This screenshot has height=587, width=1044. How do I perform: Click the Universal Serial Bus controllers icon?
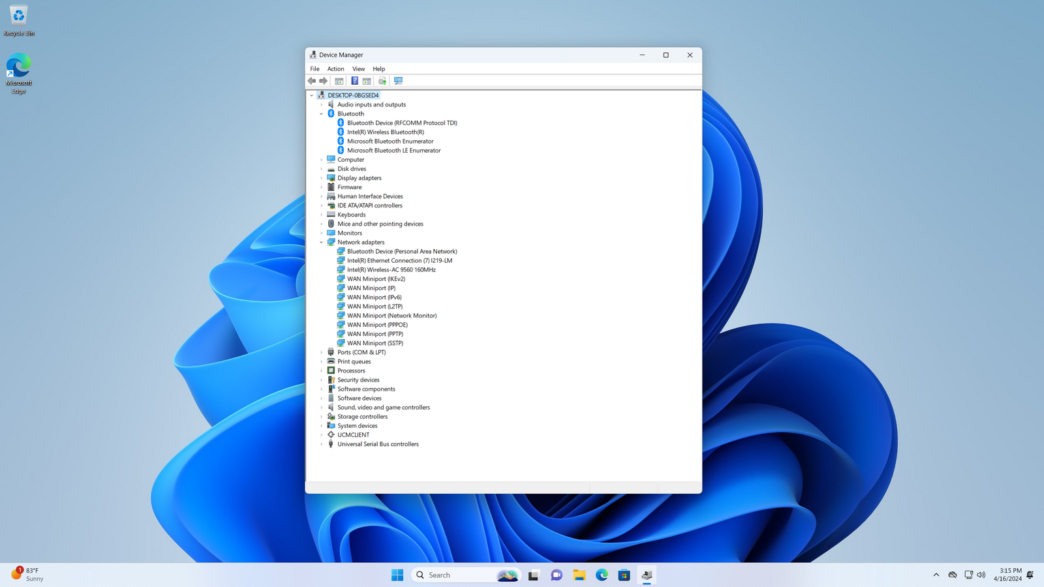(331, 444)
